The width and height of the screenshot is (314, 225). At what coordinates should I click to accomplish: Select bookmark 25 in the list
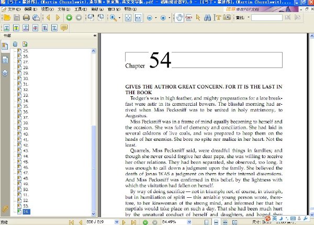pyautogui.click(x=26, y=51)
